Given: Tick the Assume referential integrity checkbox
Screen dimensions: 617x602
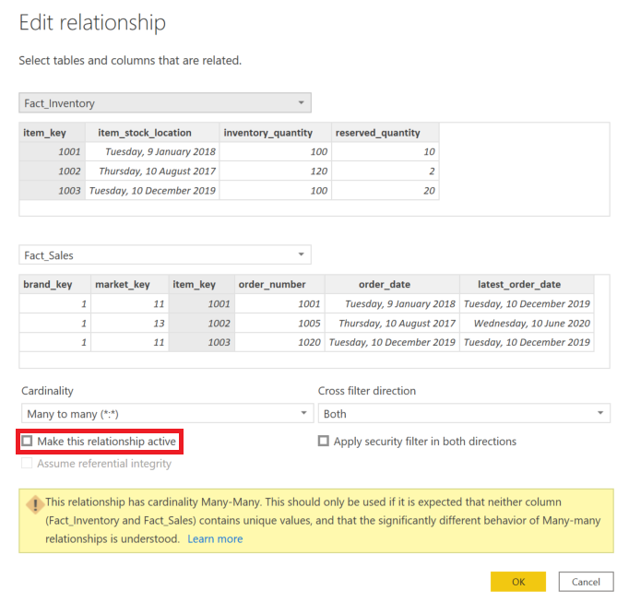Looking at the screenshot, I should pyautogui.click(x=27, y=463).
